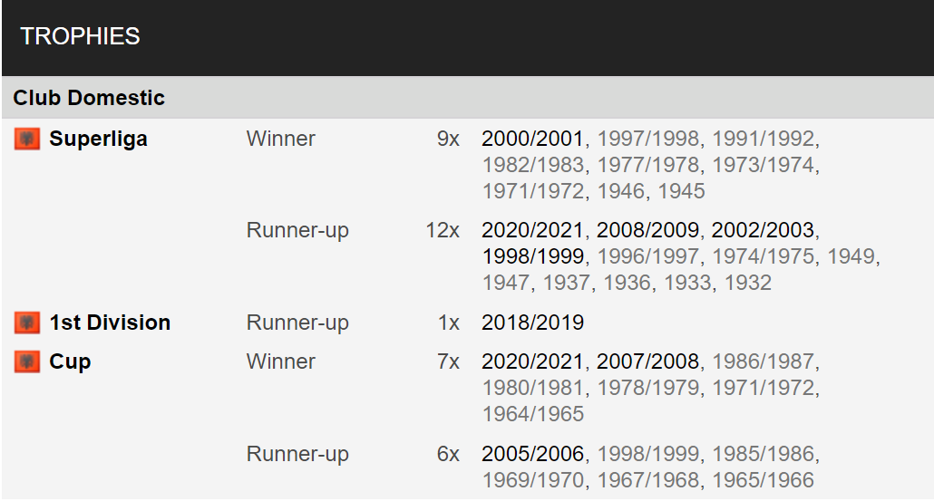Viewport: 934px width, 501px height.
Task: Click the Albania flag icon beside Superliga
Action: click(27, 140)
